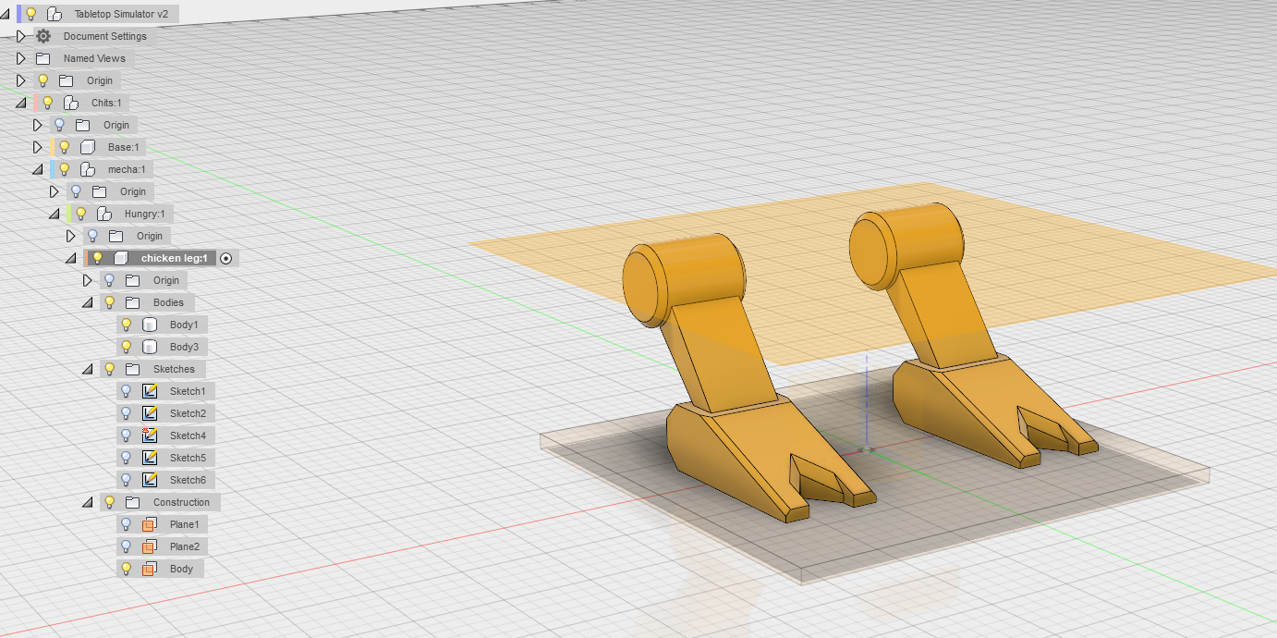Collapse the Construction folder
This screenshot has height=638, width=1277.
[88, 503]
